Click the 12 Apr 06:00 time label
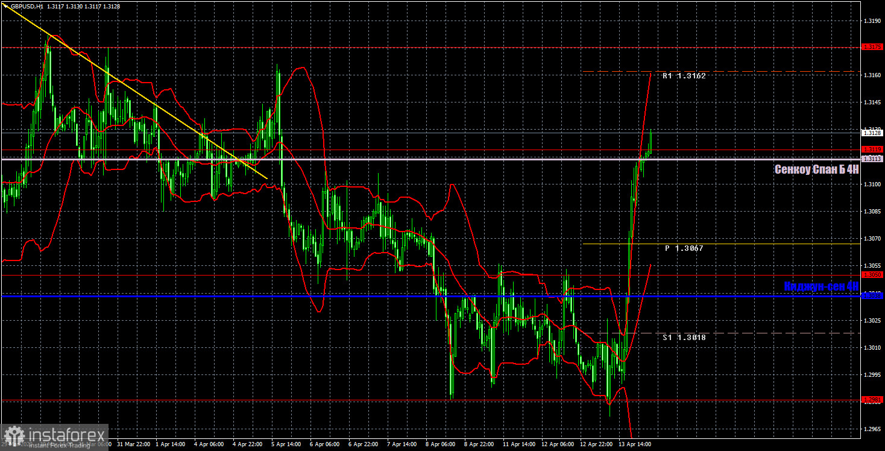The image size is (885, 451). [556, 444]
